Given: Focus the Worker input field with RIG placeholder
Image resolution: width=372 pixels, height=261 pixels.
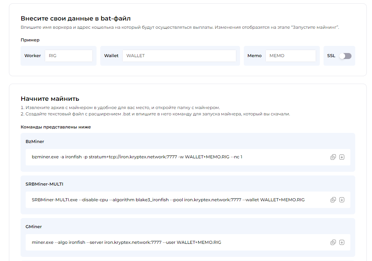Looking at the screenshot, I should 69,56.
